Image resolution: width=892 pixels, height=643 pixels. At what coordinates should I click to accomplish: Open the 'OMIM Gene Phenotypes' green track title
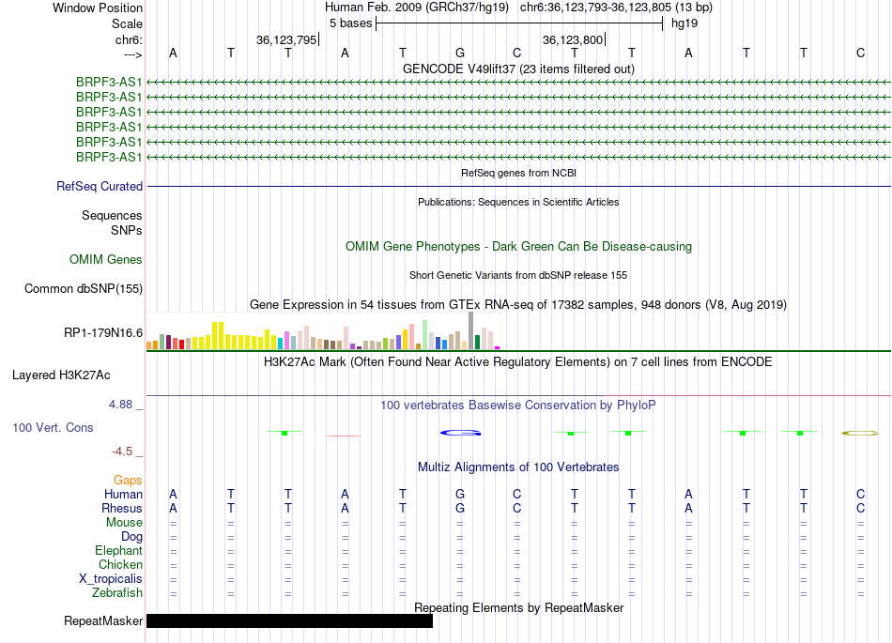point(518,246)
